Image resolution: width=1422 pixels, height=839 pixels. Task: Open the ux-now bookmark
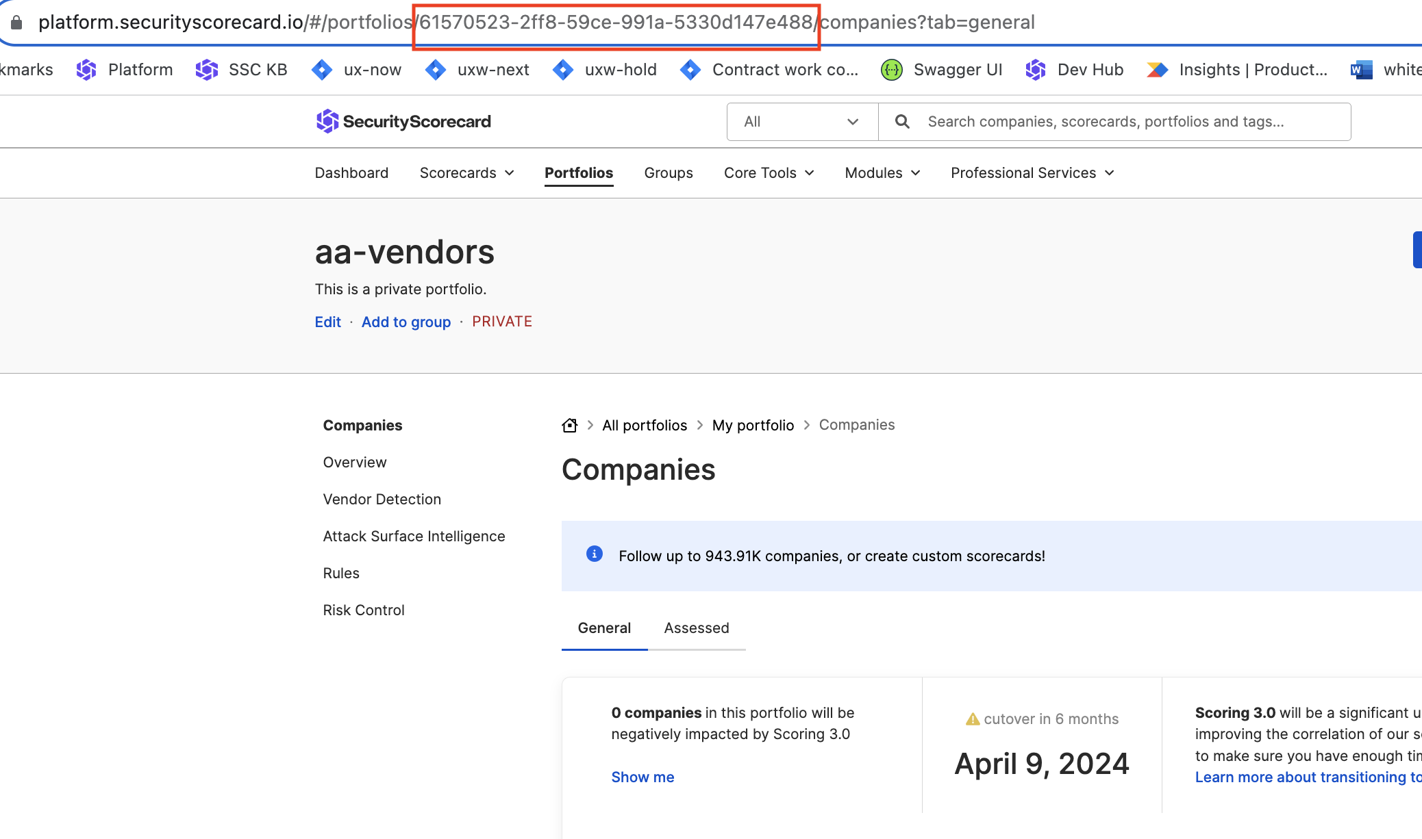click(373, 69)
